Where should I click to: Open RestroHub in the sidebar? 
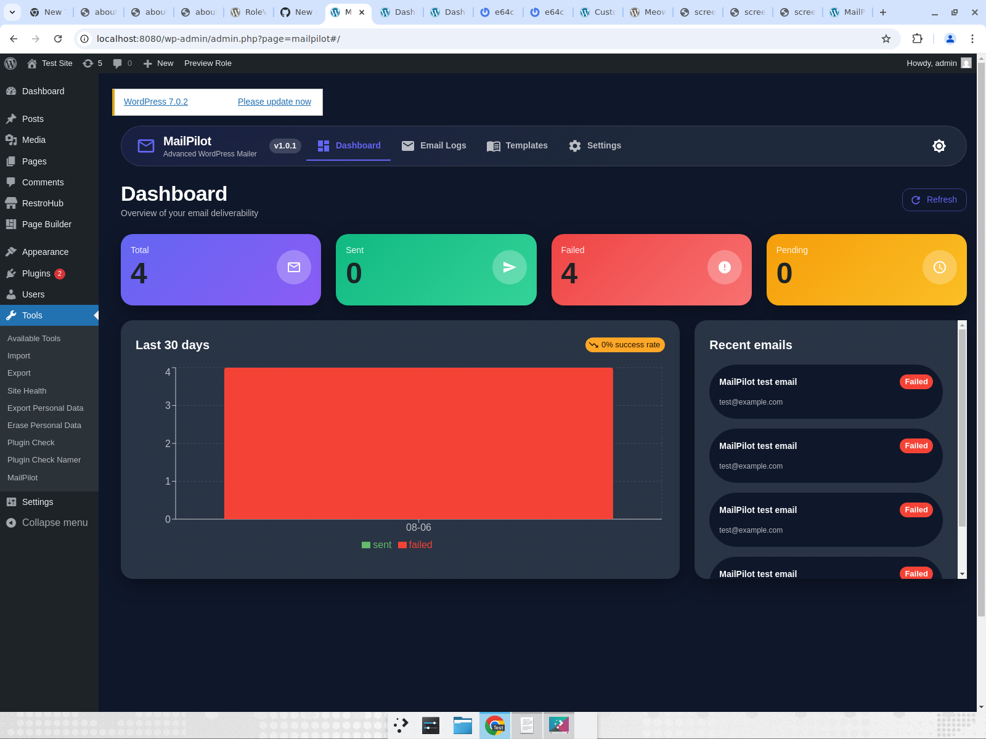coord(49,203)
